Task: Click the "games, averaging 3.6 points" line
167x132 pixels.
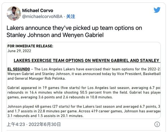Action: click(x=60, y=97)
